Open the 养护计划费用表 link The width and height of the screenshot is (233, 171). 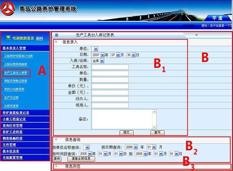pos(14,89)
